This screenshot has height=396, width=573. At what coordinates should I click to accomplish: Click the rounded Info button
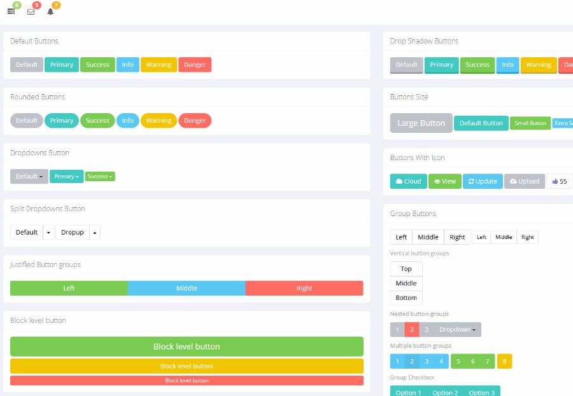pyautogui.click(x=128, y=120)
